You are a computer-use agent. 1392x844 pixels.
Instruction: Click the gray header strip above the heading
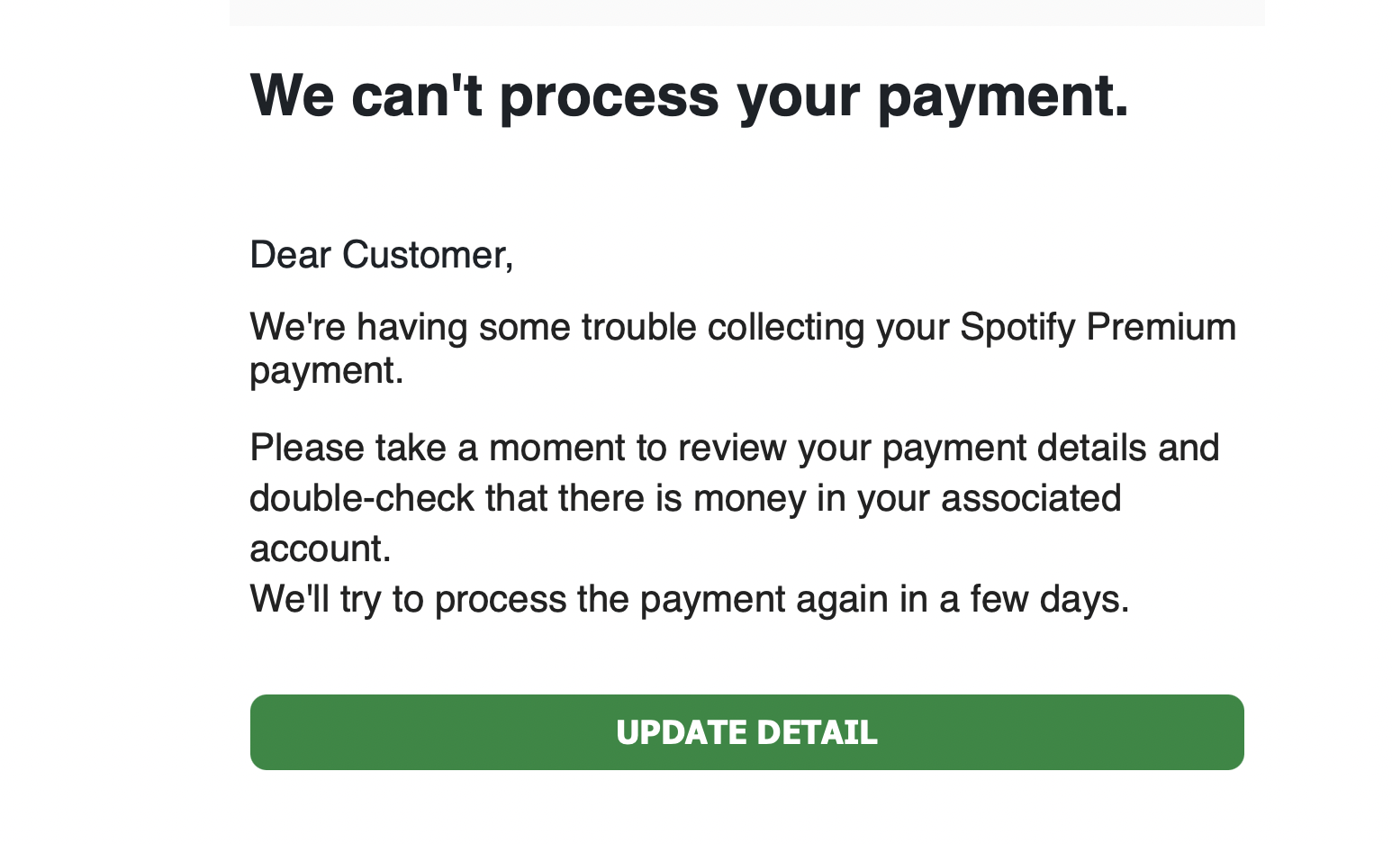pos(746,13)
